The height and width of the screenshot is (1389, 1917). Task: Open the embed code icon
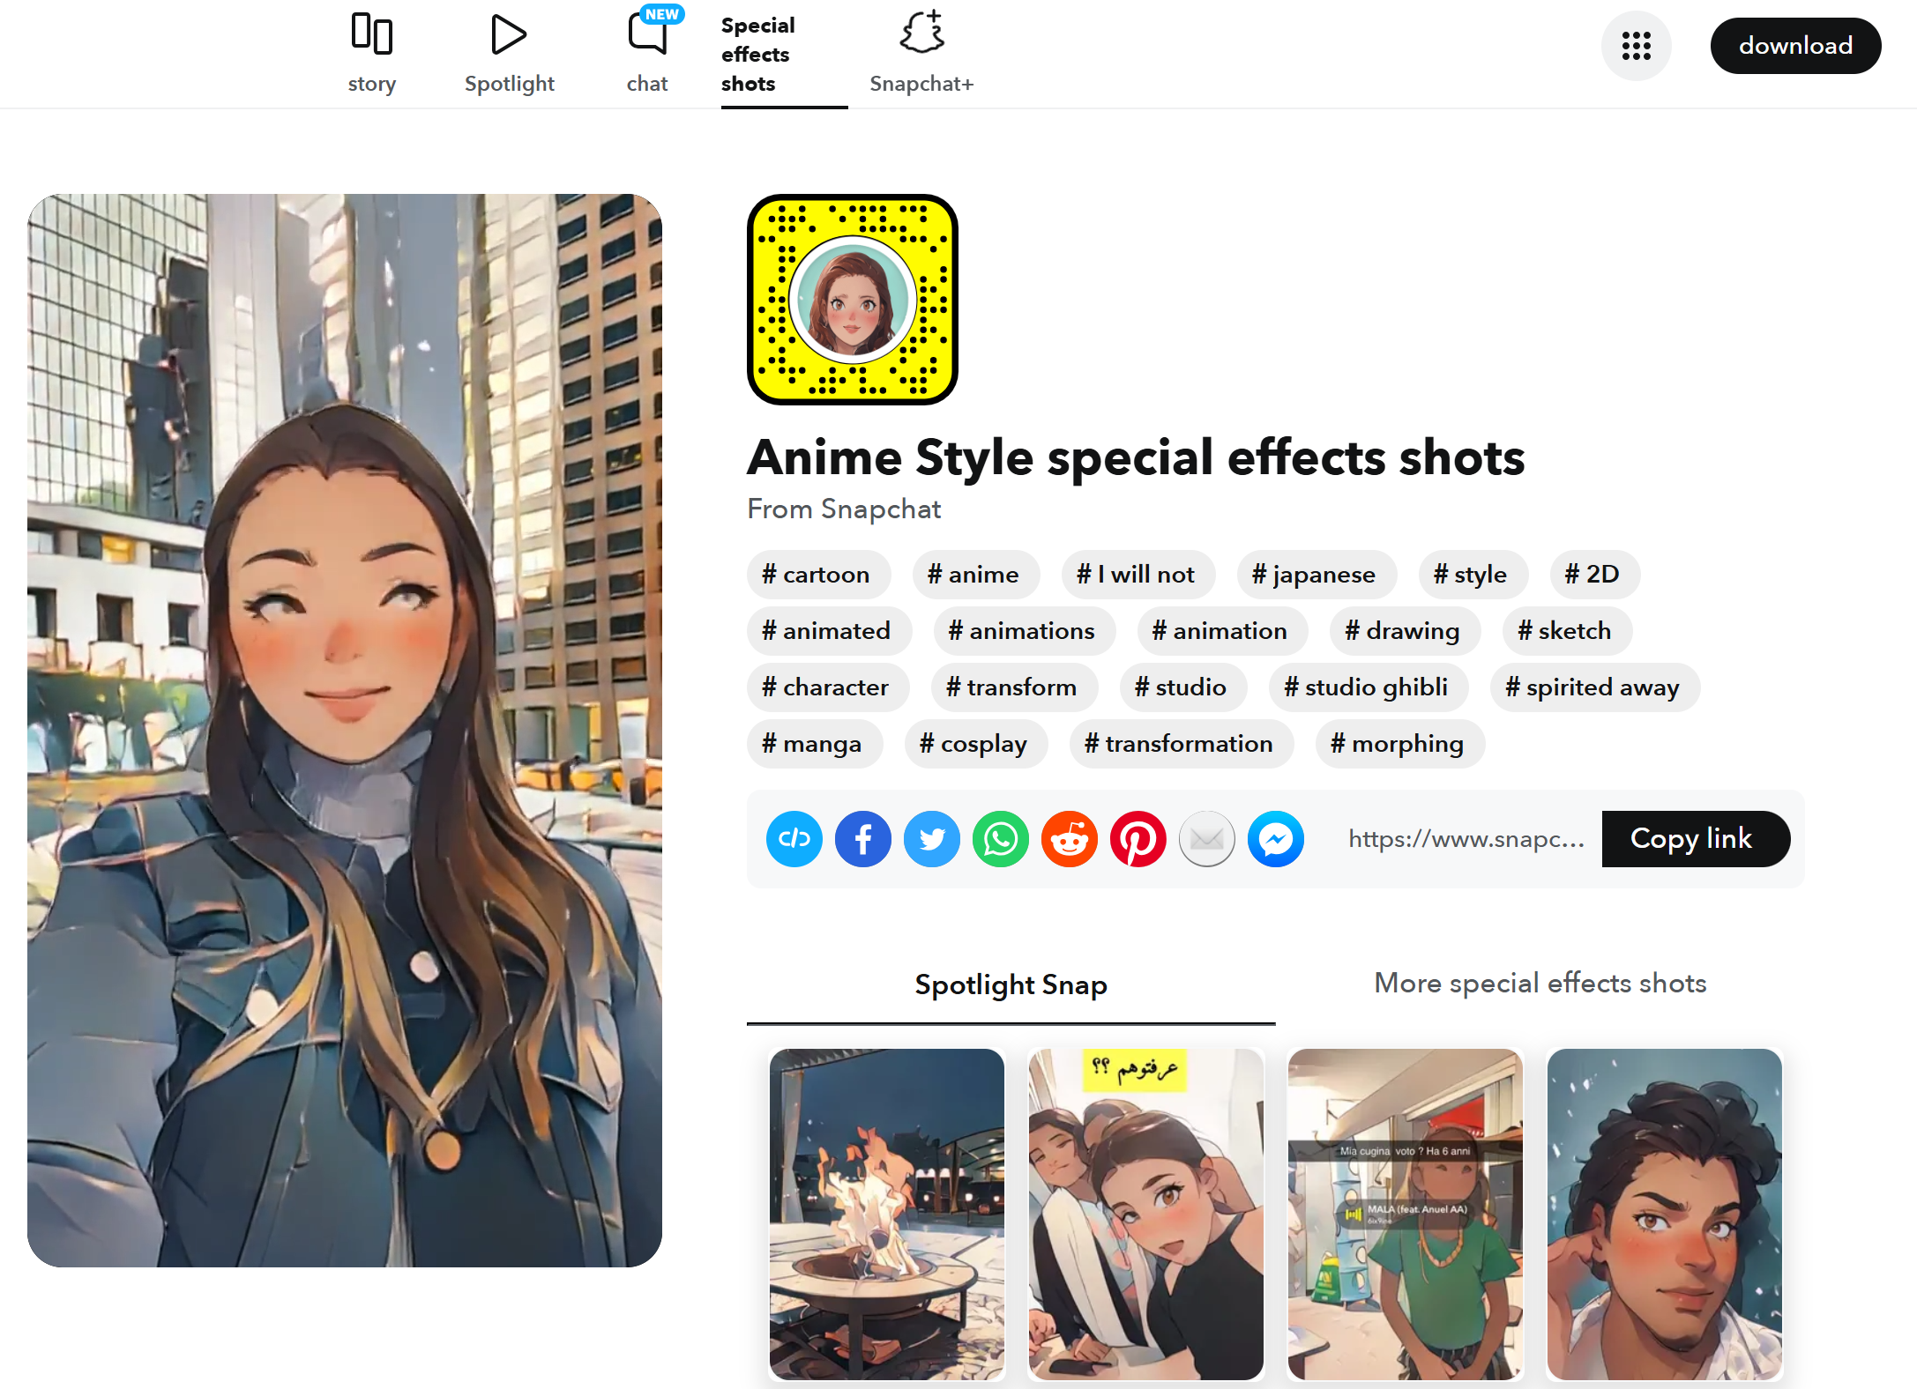pos(794,839)
